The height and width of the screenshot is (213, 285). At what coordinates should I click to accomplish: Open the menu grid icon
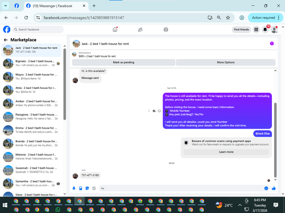tap(256, 30)
